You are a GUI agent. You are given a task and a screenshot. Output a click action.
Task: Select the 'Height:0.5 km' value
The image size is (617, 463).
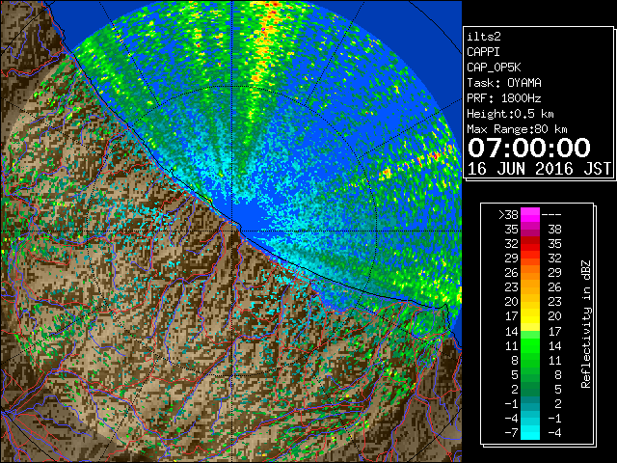click(510, 114)
